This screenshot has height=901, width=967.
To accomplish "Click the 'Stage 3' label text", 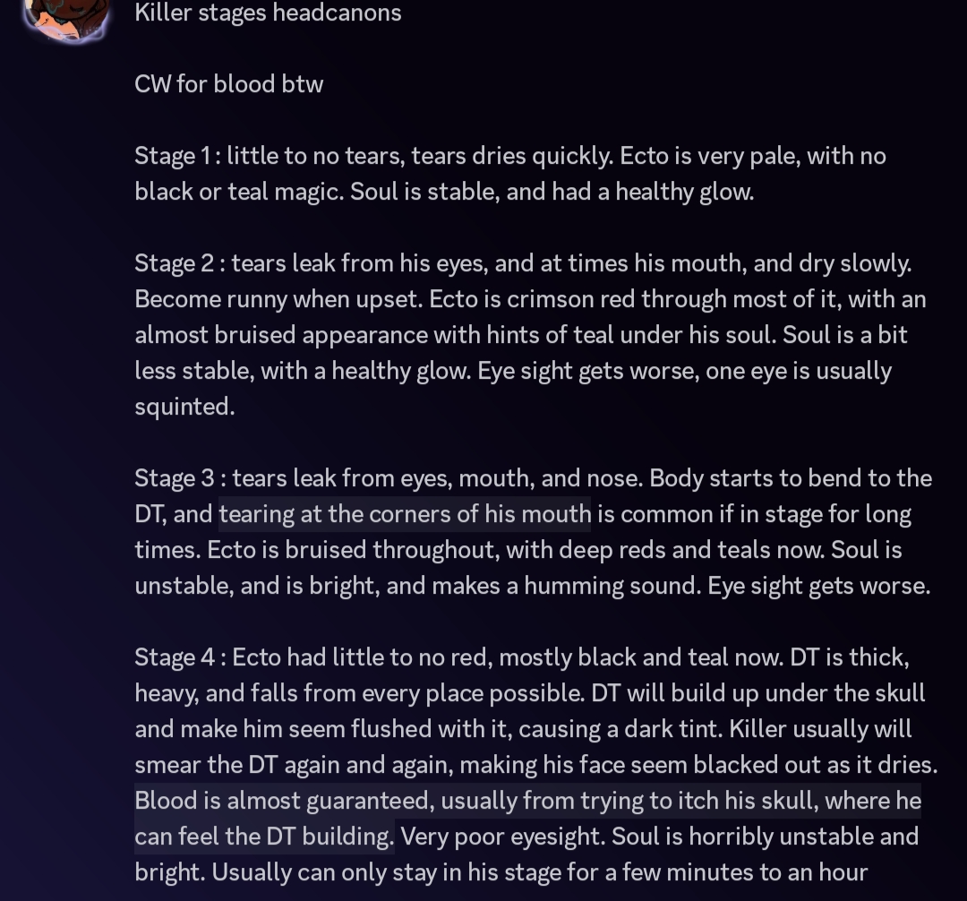I will coord(175,478).
